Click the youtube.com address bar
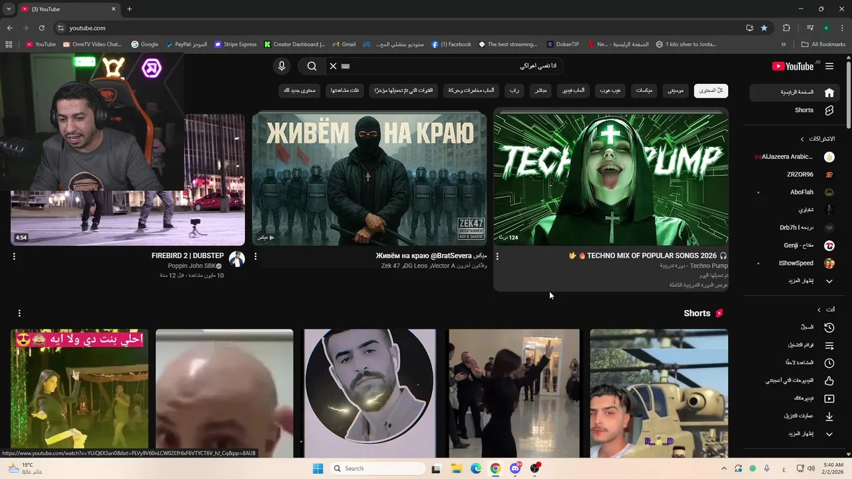This screenshot has width=852, height=479. tap(399, 28)
